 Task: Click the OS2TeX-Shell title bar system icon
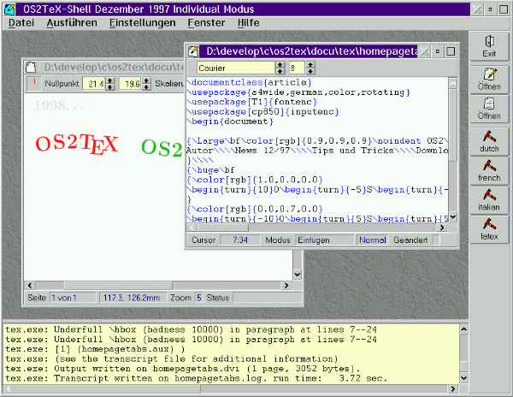pos(9,9)
